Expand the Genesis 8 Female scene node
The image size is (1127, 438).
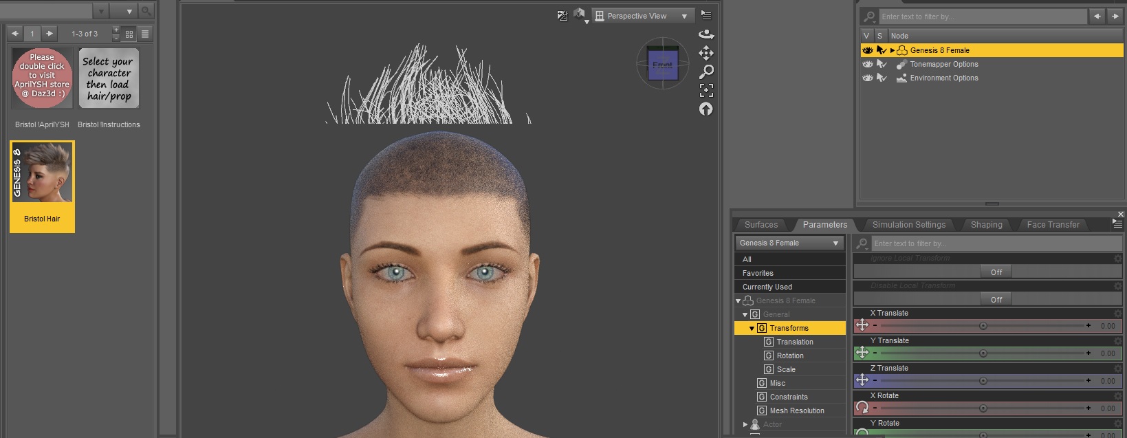point(893,50)
